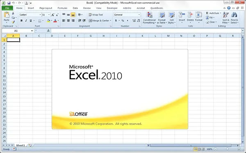Click the Redo icon
This screenshot has width=246, height=153.
[19, 3]
